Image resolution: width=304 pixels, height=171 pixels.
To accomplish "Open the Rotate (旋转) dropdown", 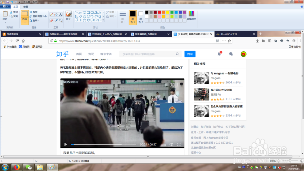I will (35, 21).
